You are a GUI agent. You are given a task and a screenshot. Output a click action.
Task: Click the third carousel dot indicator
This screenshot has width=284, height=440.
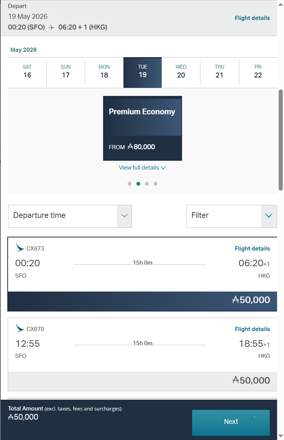(x=147, y=184)
